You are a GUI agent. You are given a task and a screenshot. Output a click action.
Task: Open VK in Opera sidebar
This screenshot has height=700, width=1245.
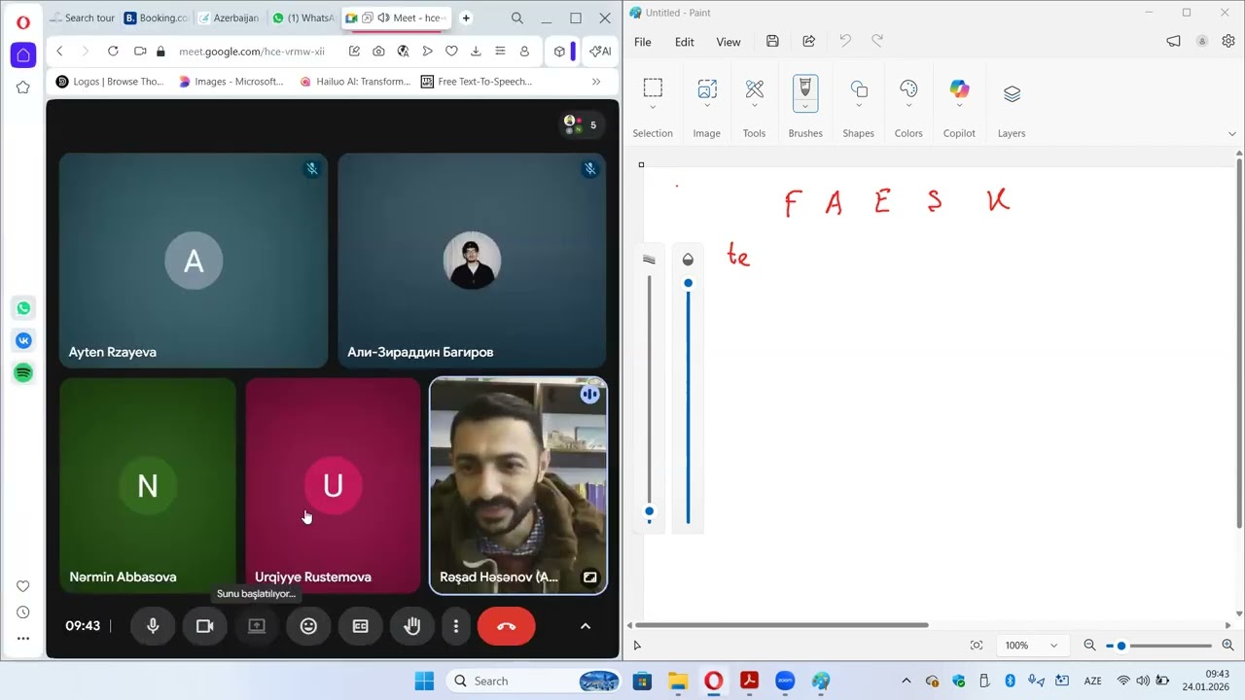click(23, 340)
